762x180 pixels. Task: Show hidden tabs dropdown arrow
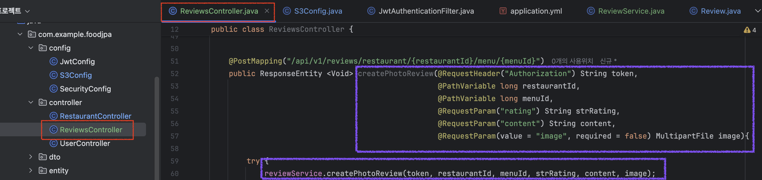point(757,11)
